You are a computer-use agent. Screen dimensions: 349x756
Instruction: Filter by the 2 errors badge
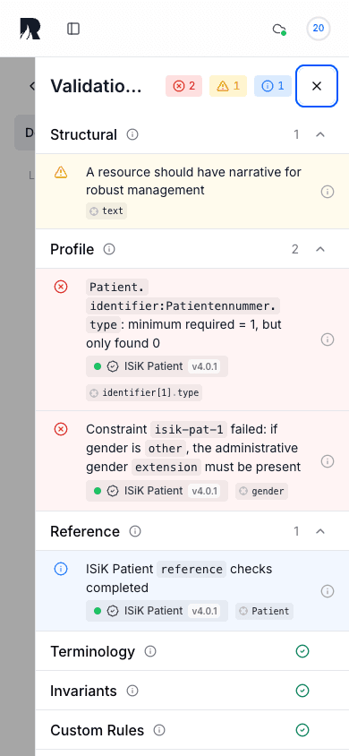coord(183,86)
